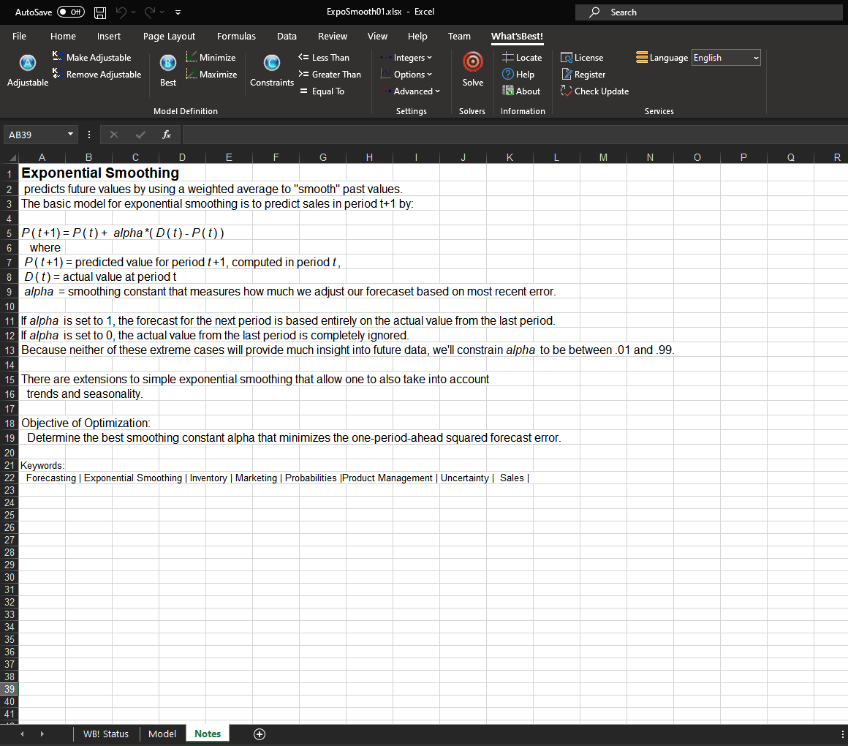Select column F header

(x=276, y=157)
